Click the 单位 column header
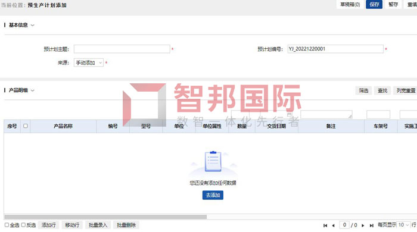 (179, 126)
